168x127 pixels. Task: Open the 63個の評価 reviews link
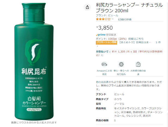coord(125,20)
